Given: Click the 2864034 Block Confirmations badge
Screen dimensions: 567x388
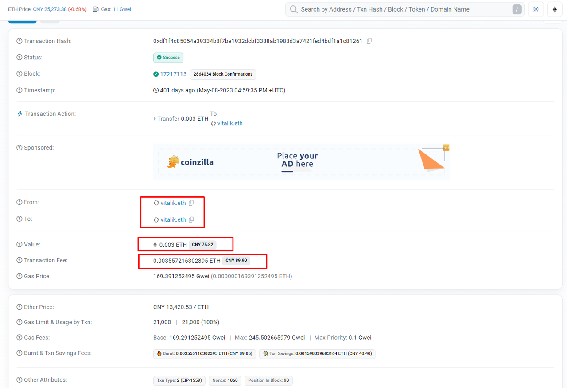Looking at the screenshot, I should click(223, 74).
